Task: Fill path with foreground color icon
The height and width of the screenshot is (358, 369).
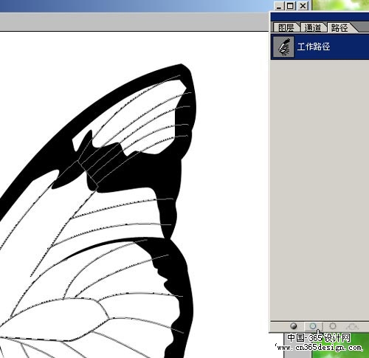Action: [x=293, y=326]
